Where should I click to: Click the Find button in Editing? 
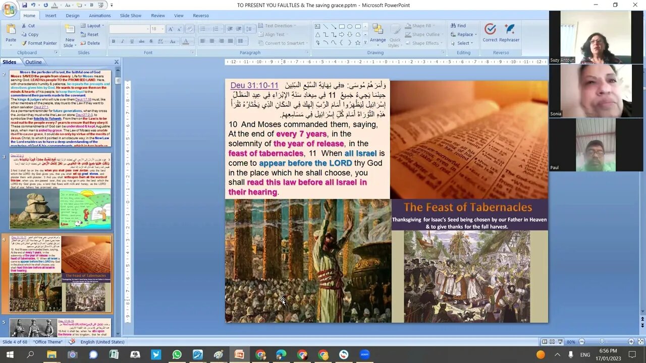tap(458, 26)
